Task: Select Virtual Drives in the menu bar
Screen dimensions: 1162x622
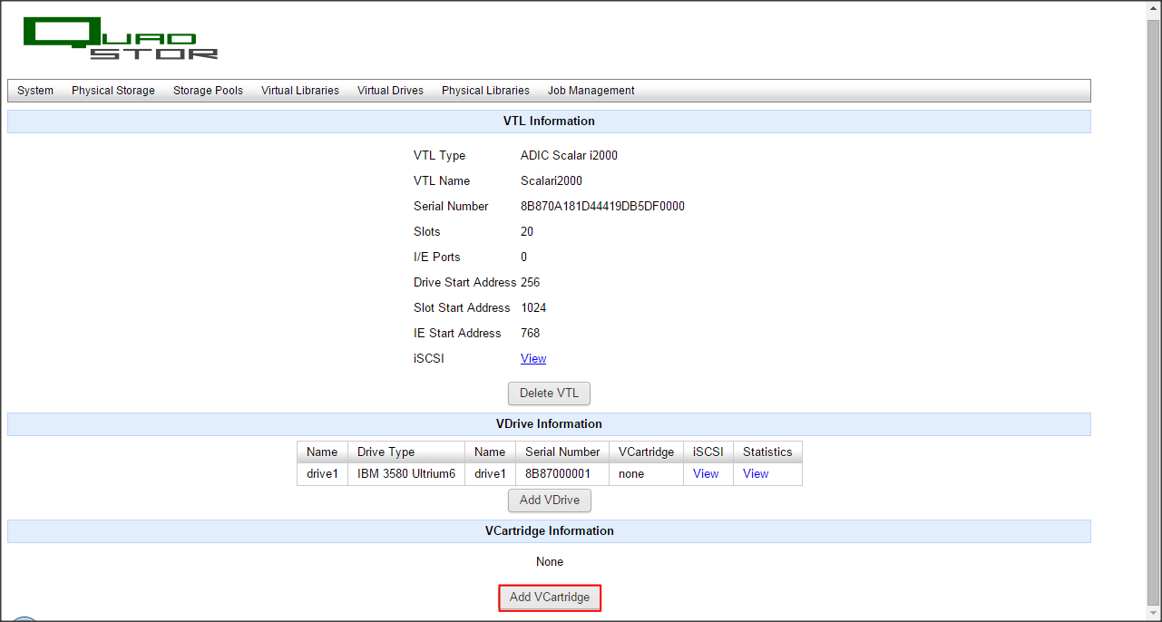Action: click(x=390, y=91)
